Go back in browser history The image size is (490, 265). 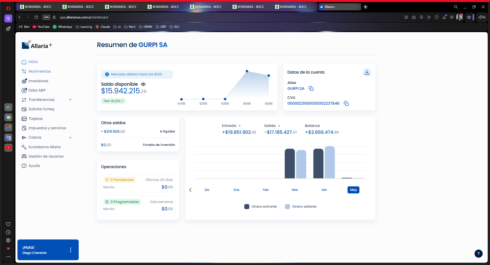pos(19,17)
